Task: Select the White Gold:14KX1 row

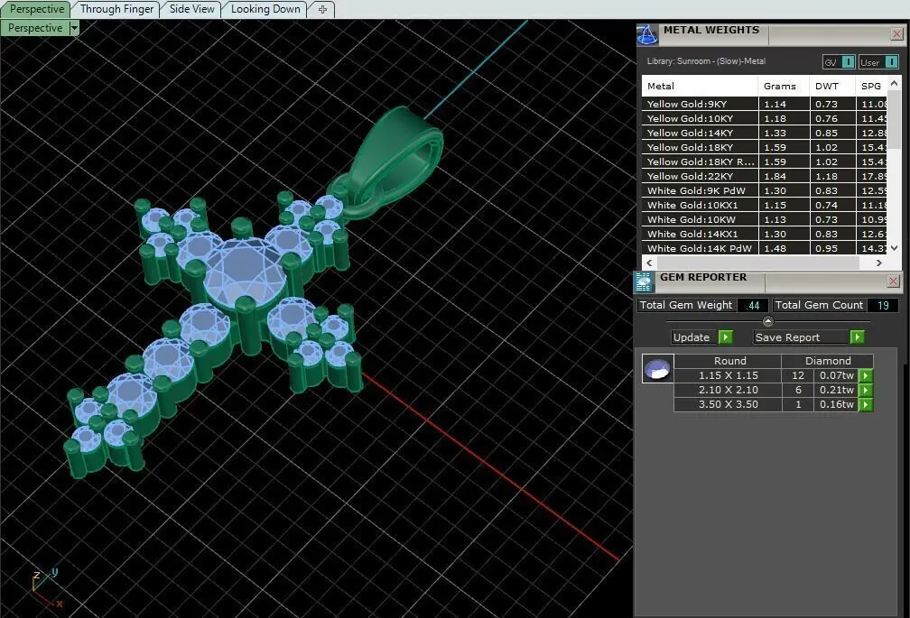Action: (x=765, y=235)
